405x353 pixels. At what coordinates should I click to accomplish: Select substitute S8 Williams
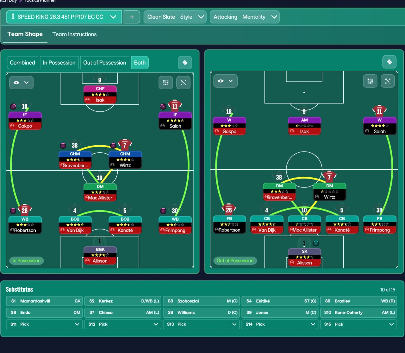pyautogui.click(x=202, y=312)
